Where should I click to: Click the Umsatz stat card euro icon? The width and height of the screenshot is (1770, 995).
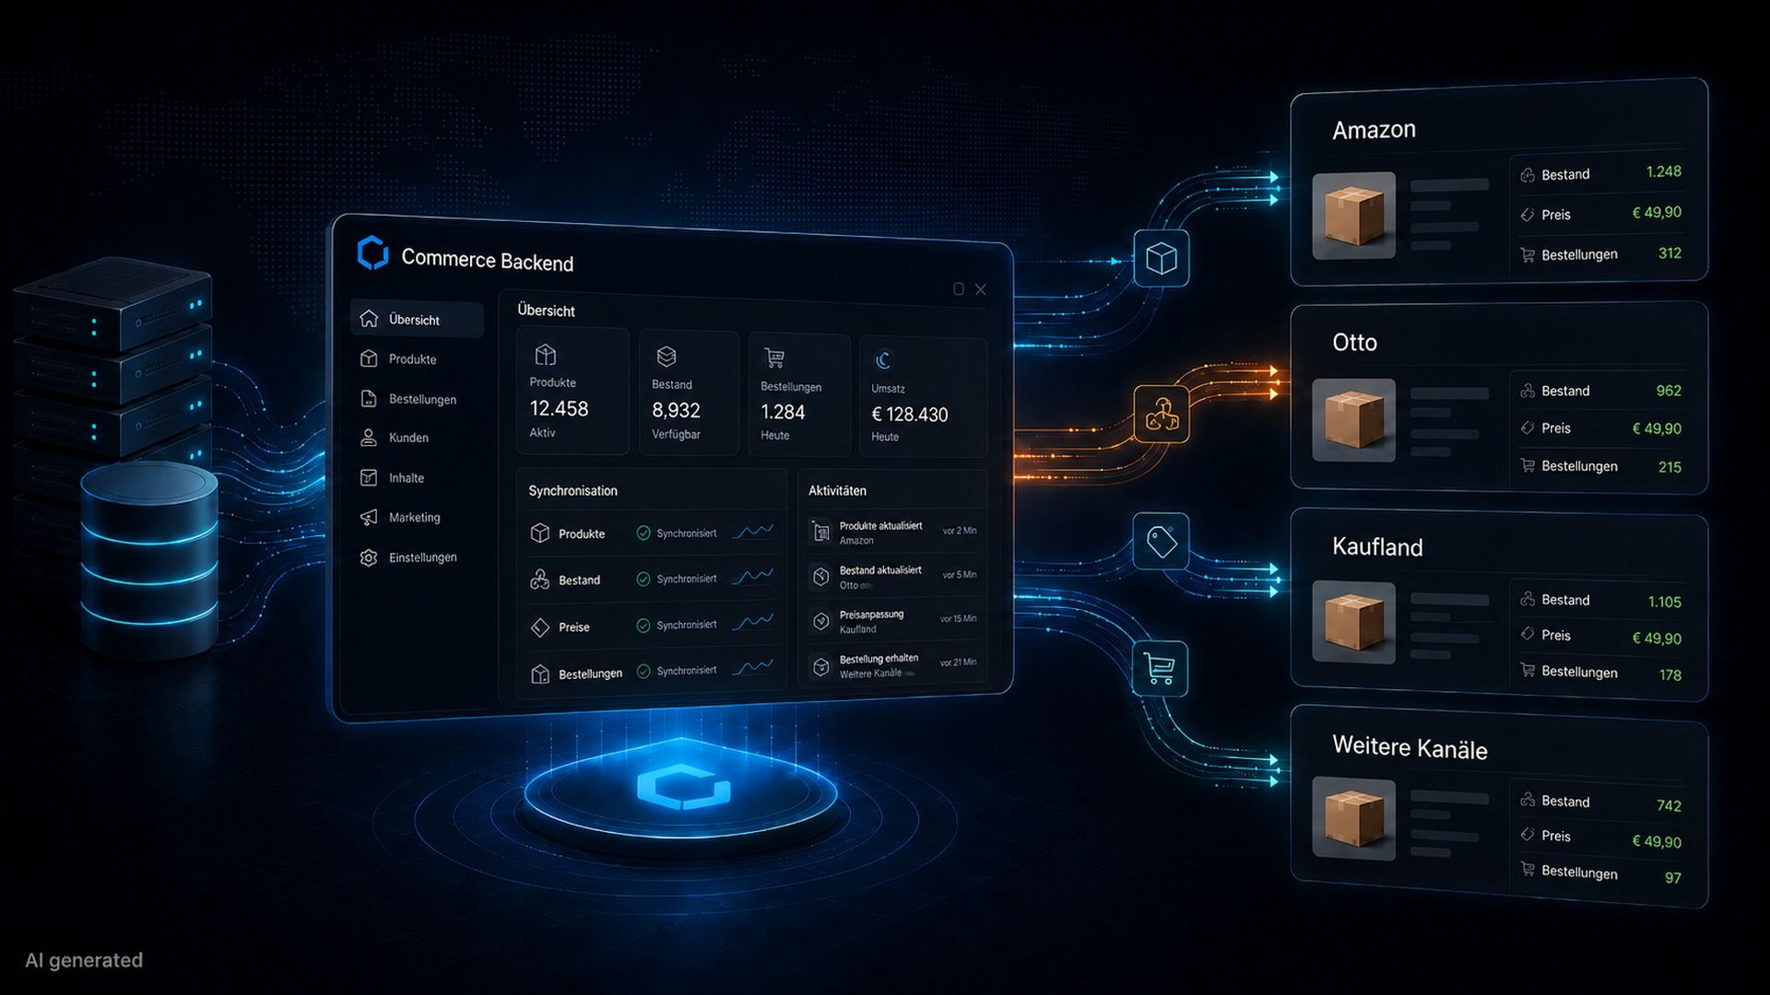coord(883,360)
